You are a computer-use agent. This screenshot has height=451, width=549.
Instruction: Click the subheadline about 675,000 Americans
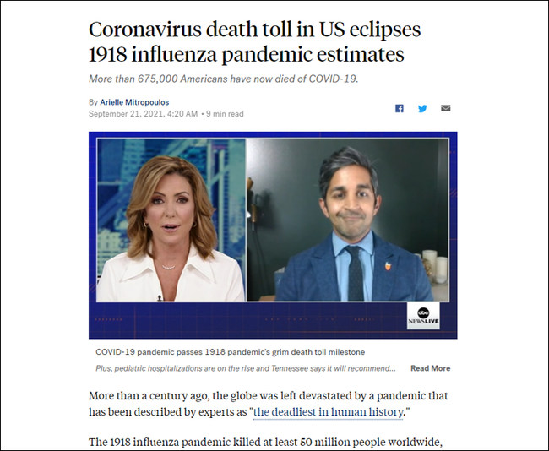click(223, 79)
